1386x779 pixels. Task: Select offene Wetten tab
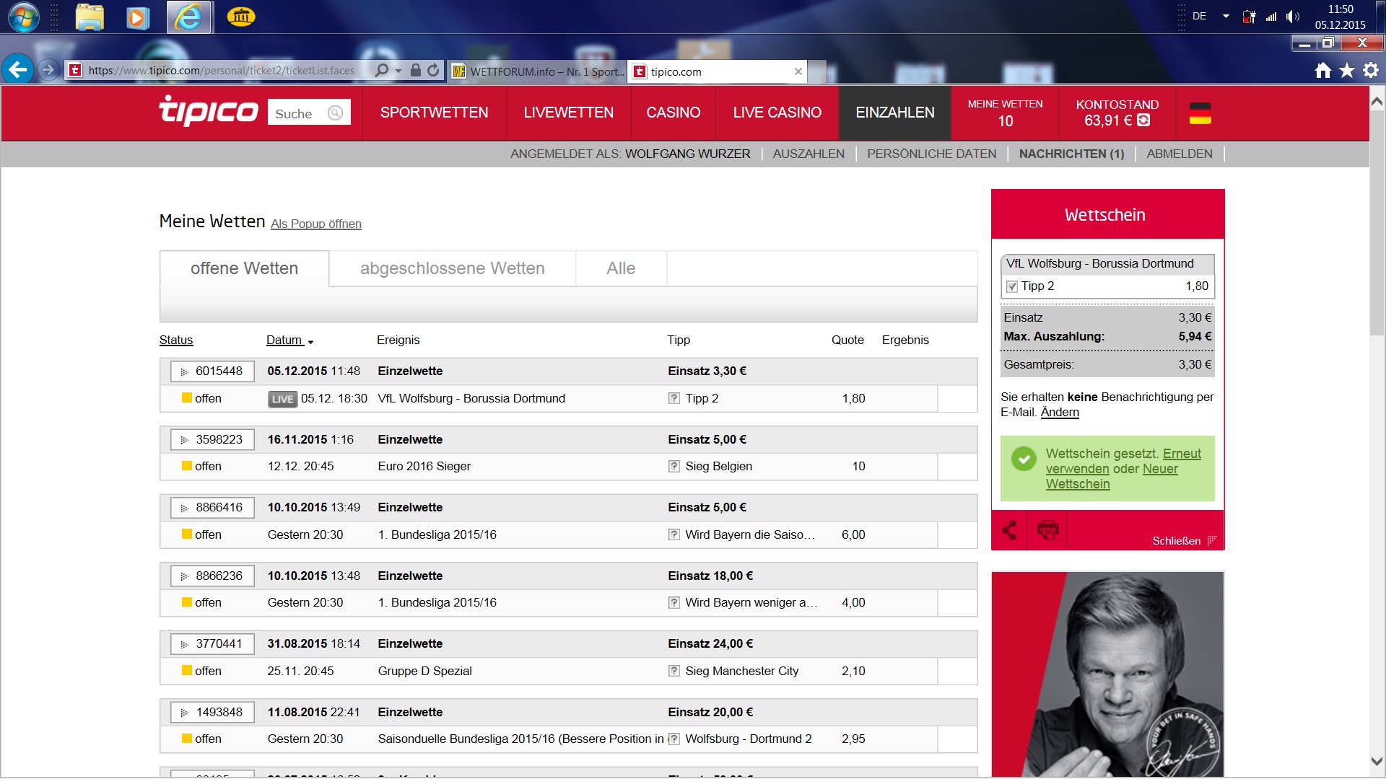point(244,268)
